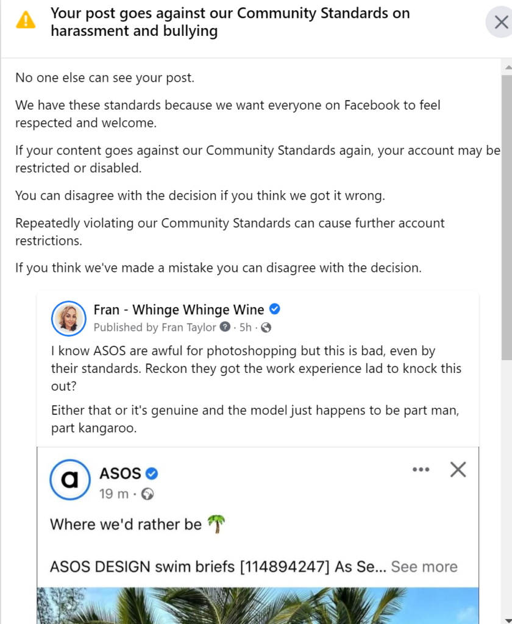Open the 5h post timestamp
Viewport: 512px width, 624px height.
[x=245, y=327]
